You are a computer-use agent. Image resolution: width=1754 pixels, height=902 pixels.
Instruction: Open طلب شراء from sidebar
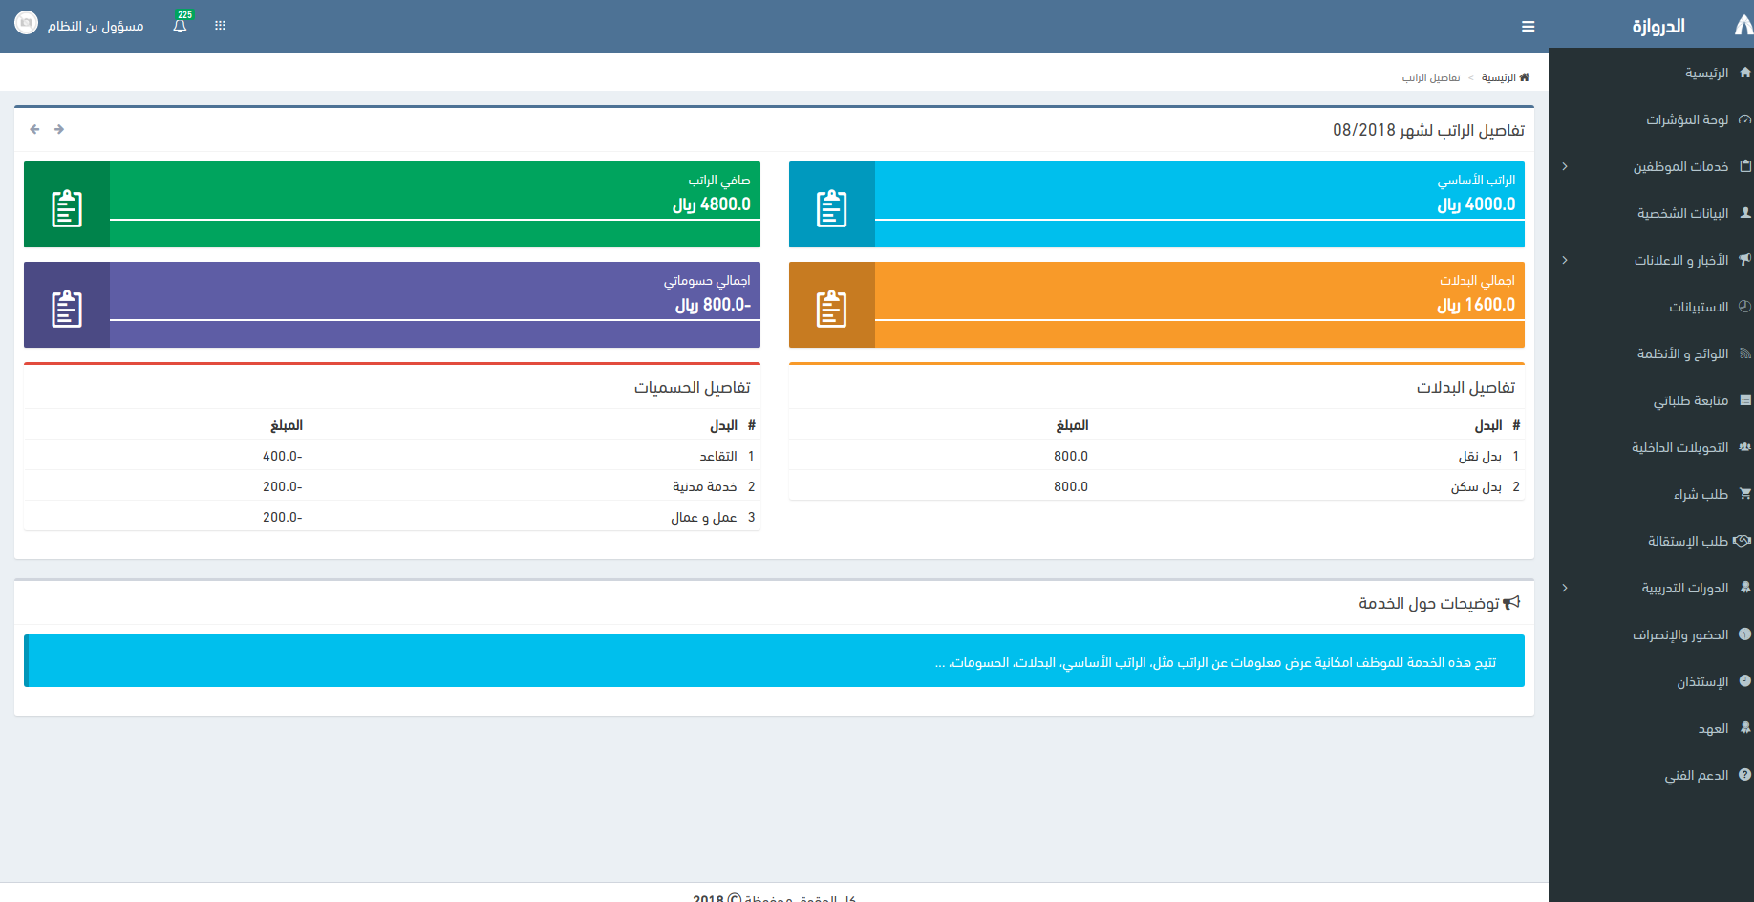(x=1701, y=494)
